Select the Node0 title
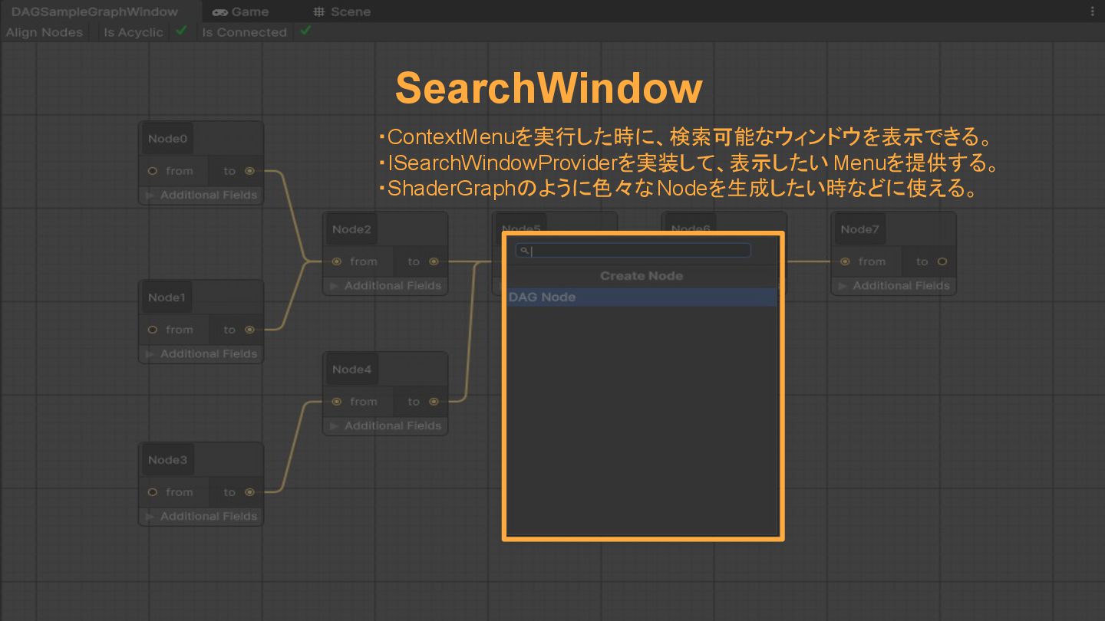Viewport: 1105px width, 621px height. [167, 139]
